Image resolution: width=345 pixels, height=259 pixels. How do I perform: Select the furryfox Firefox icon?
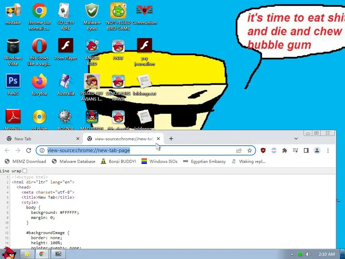tap(39, 85)
